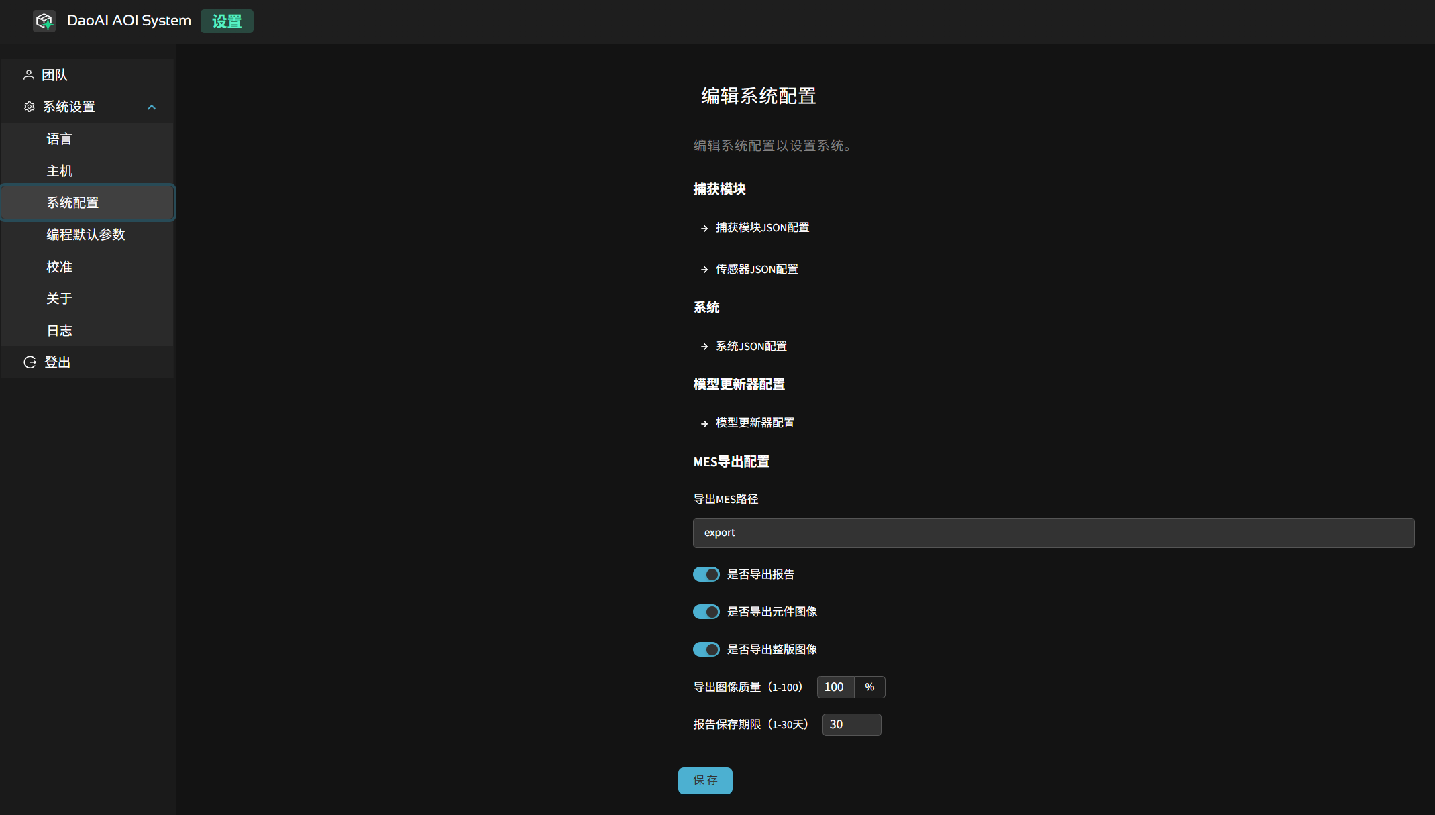Click the report retention days field

point(851,724)
